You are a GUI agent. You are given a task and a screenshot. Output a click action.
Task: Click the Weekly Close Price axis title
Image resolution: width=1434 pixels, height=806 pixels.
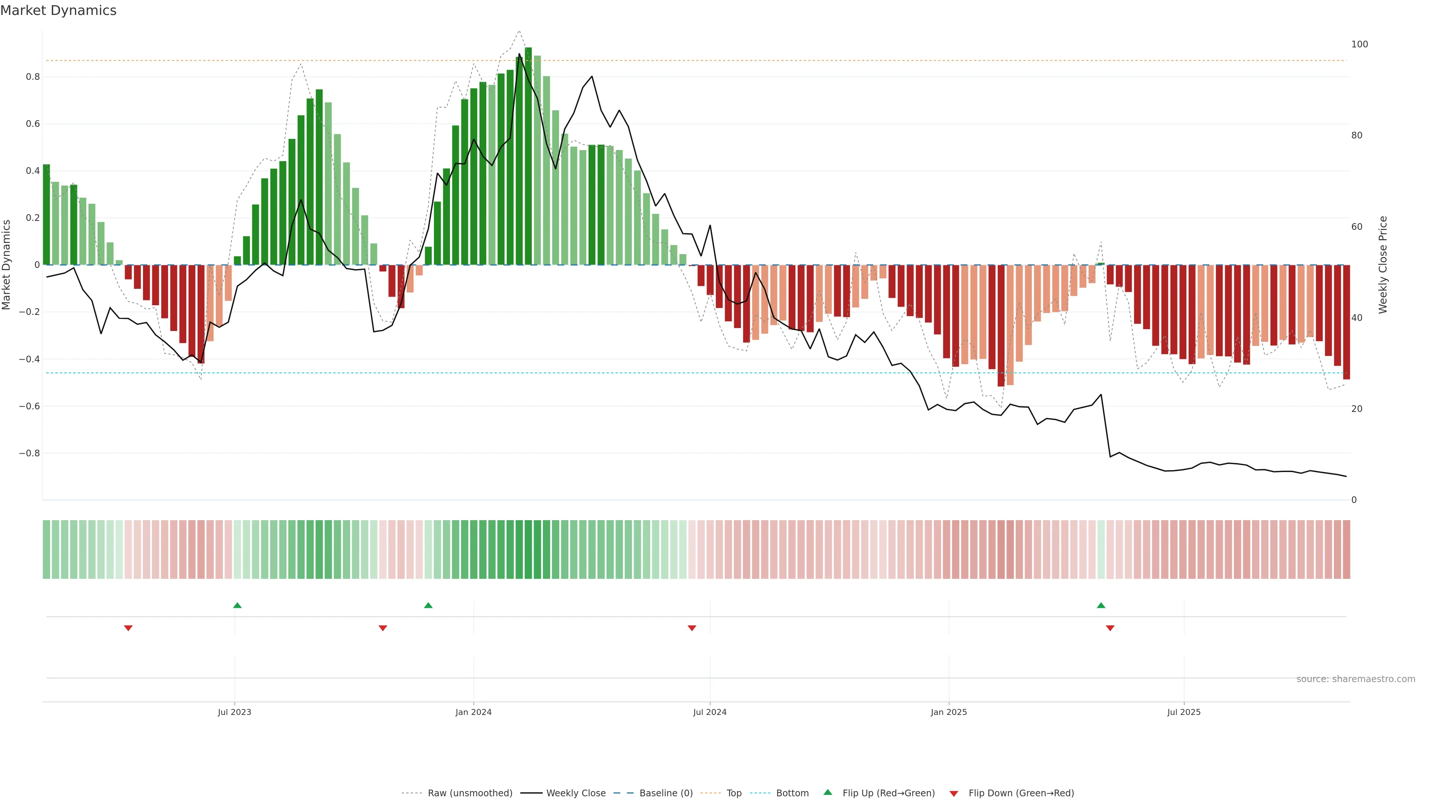pyautogui.click(x=1383, y=265)
